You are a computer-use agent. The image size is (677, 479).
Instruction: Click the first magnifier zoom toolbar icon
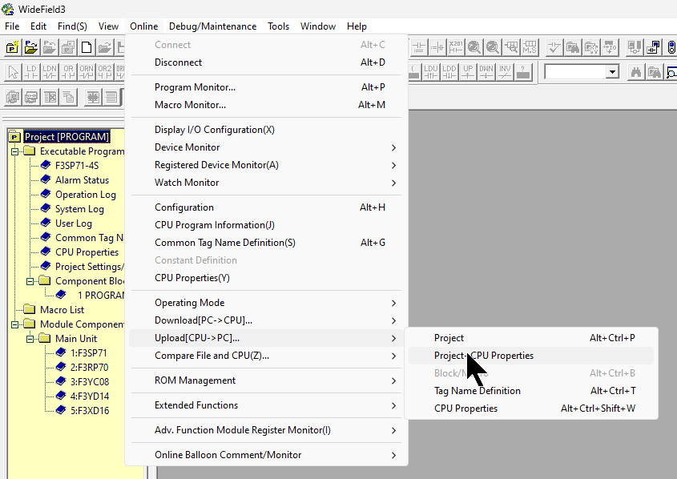click(474, 47)
